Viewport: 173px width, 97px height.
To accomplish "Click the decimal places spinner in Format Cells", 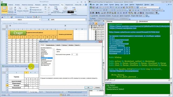I will click(77, 54).
